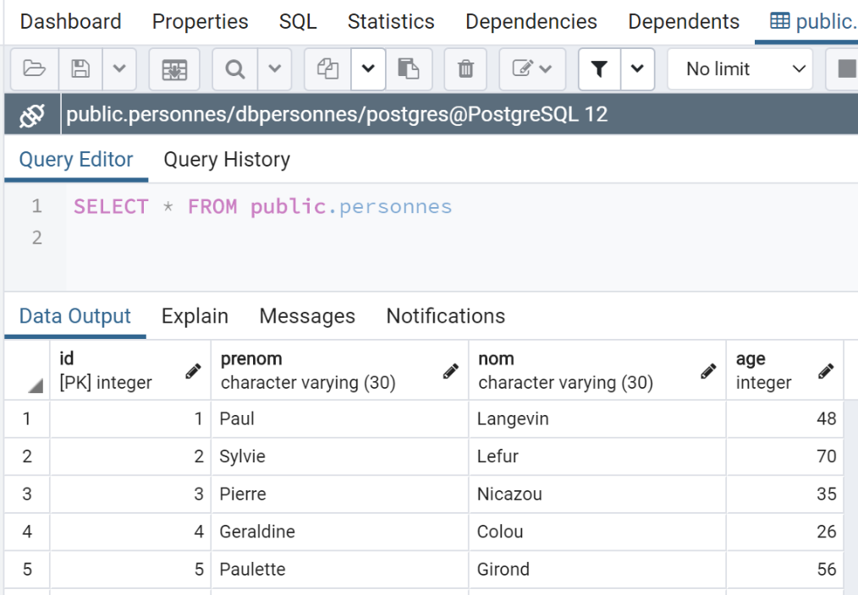
Task: Open the Filter options dropdown arrow
Action: 637,69
